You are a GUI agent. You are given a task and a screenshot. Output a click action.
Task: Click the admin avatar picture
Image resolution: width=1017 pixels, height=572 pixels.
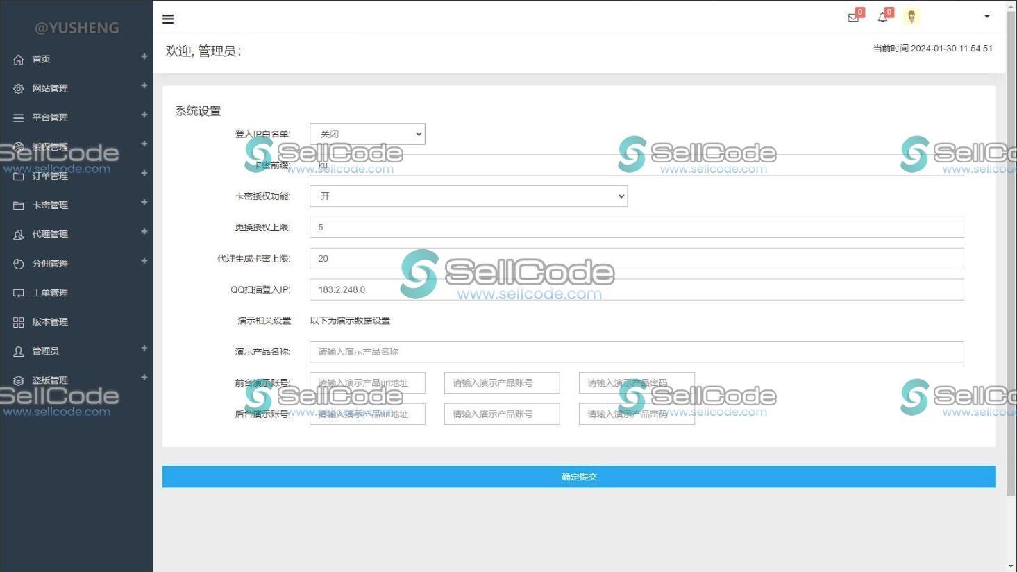coord(911,17)
